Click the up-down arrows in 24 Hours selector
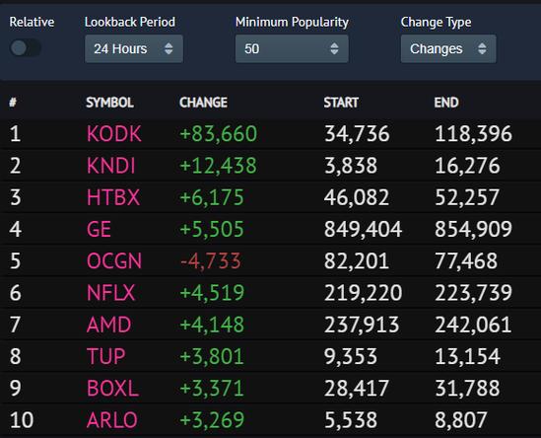The image size is (541, 438). [169, 48]
